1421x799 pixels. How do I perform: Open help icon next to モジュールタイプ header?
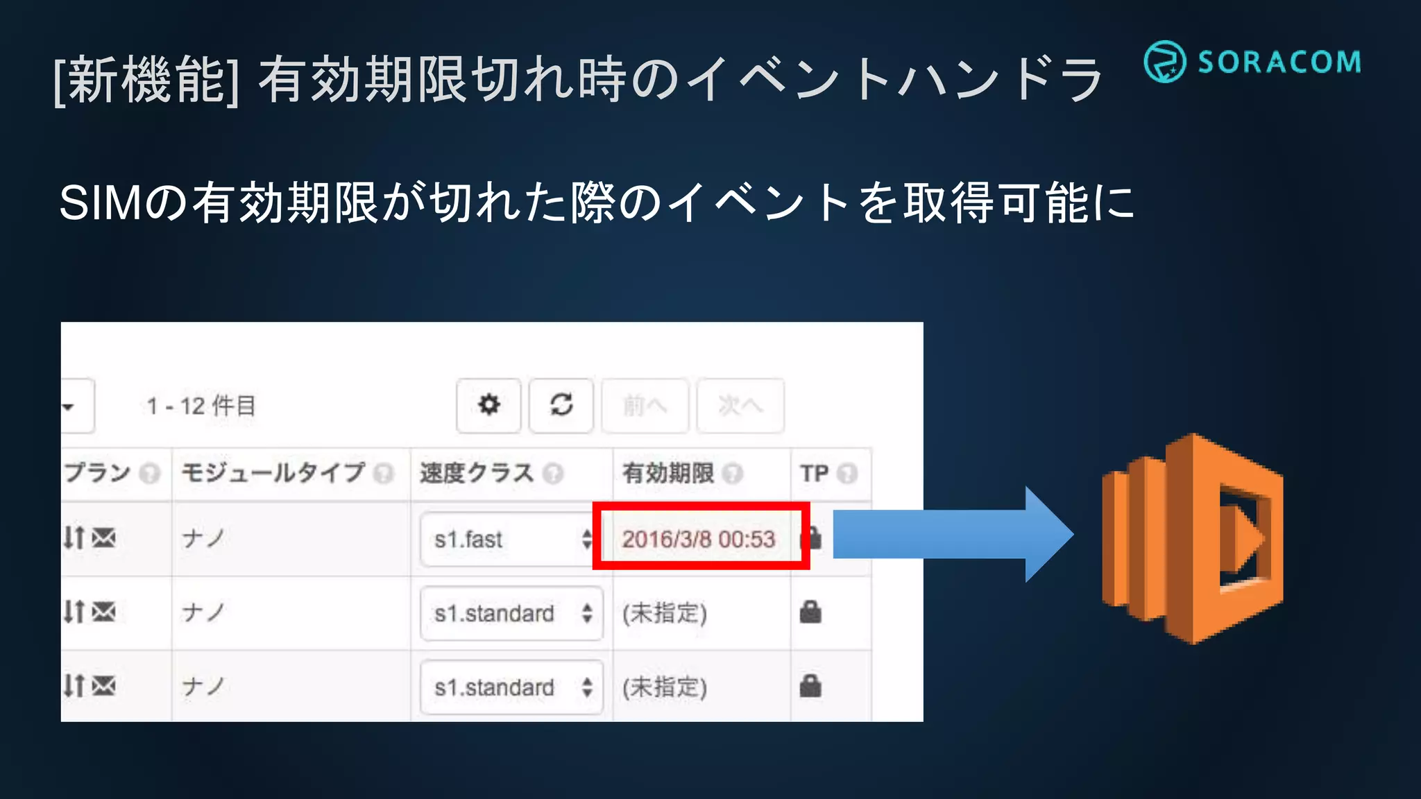pos(384,474)
